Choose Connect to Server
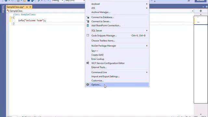 [117, 21]
